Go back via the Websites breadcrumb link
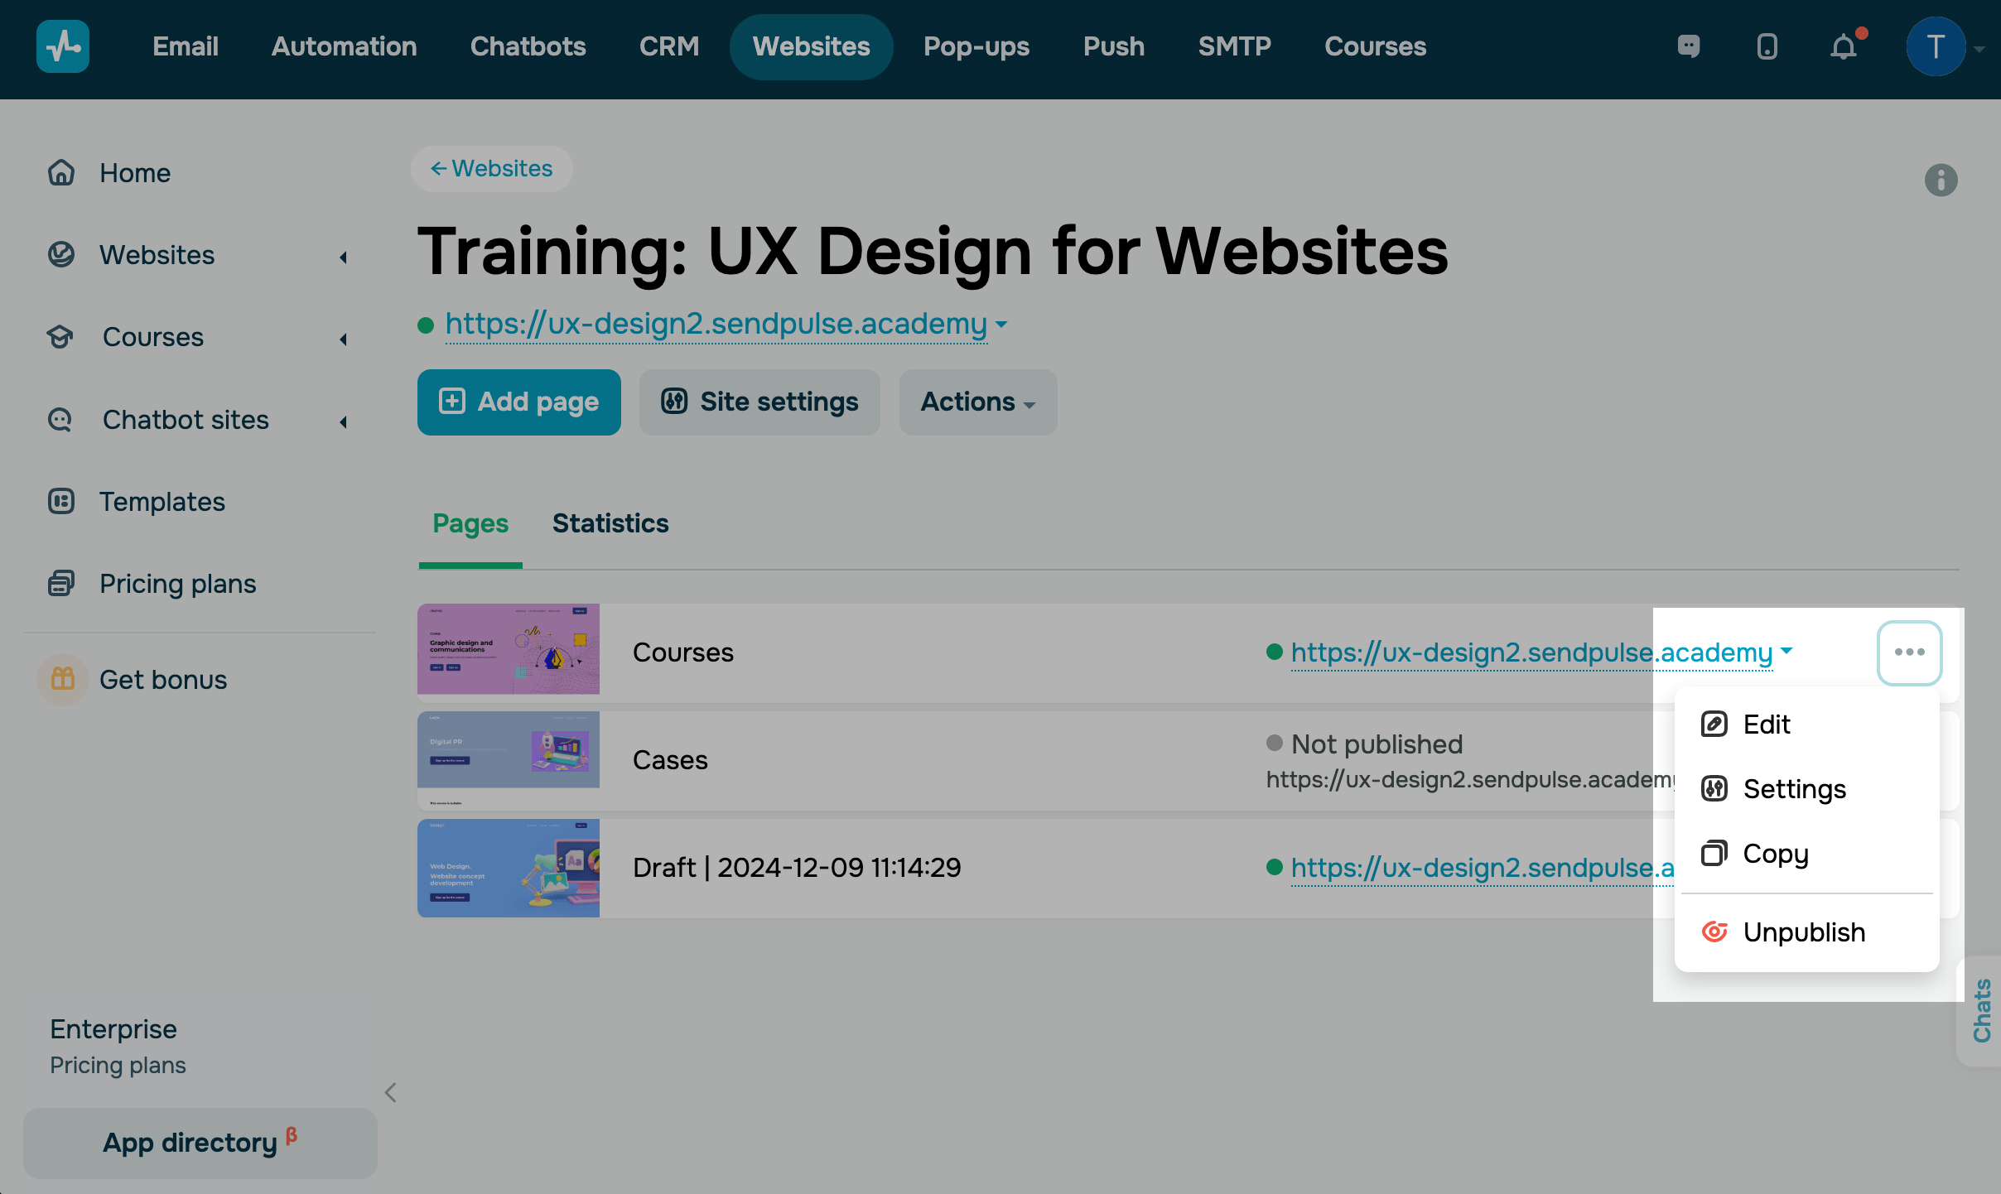Image resolution: width=2001 pixels, height=1194 pixels. pyautogui.click(x=492, y=169)
